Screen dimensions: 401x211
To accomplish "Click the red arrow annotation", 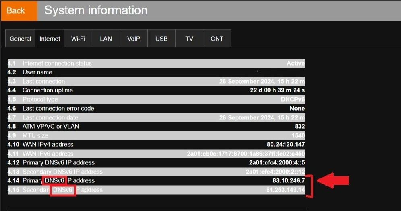I will [333, 180].
